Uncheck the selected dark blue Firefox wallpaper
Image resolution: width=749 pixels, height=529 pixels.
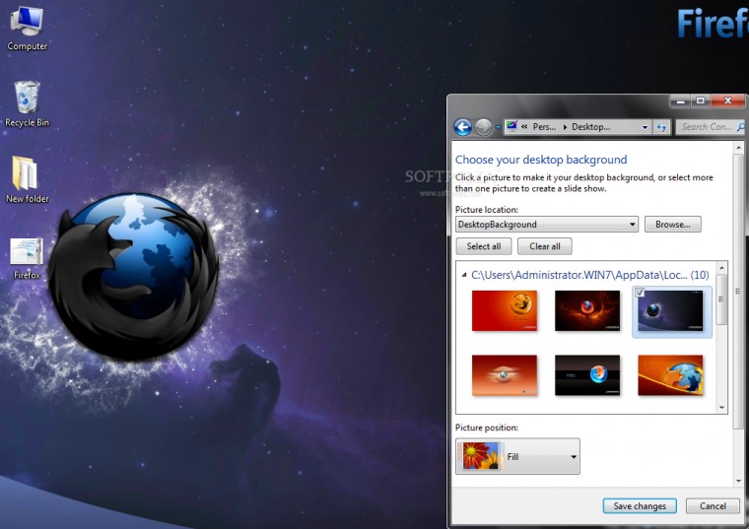tap(640, 293)
